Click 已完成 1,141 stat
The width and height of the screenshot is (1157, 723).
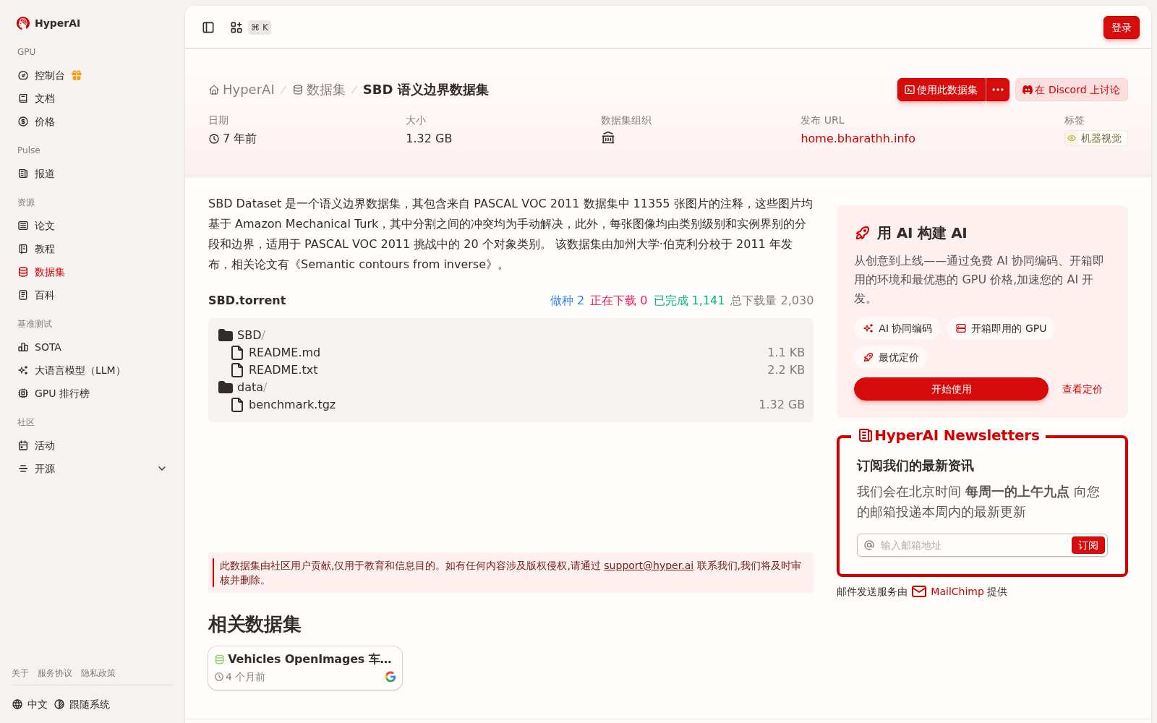pyautogui.click(x=689, y=300)
